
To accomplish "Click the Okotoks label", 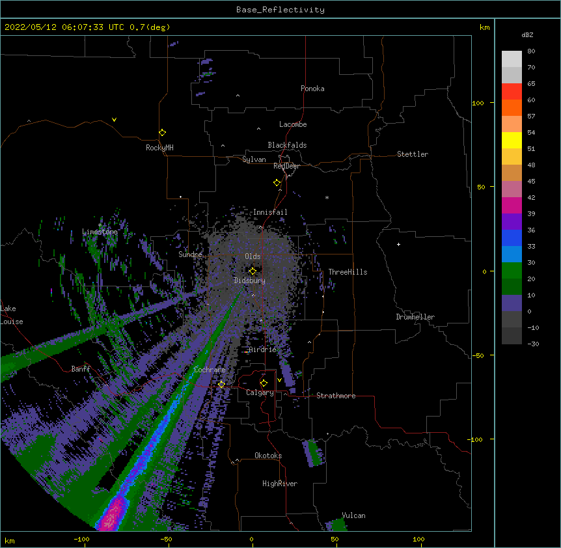I will click(268, 456).
